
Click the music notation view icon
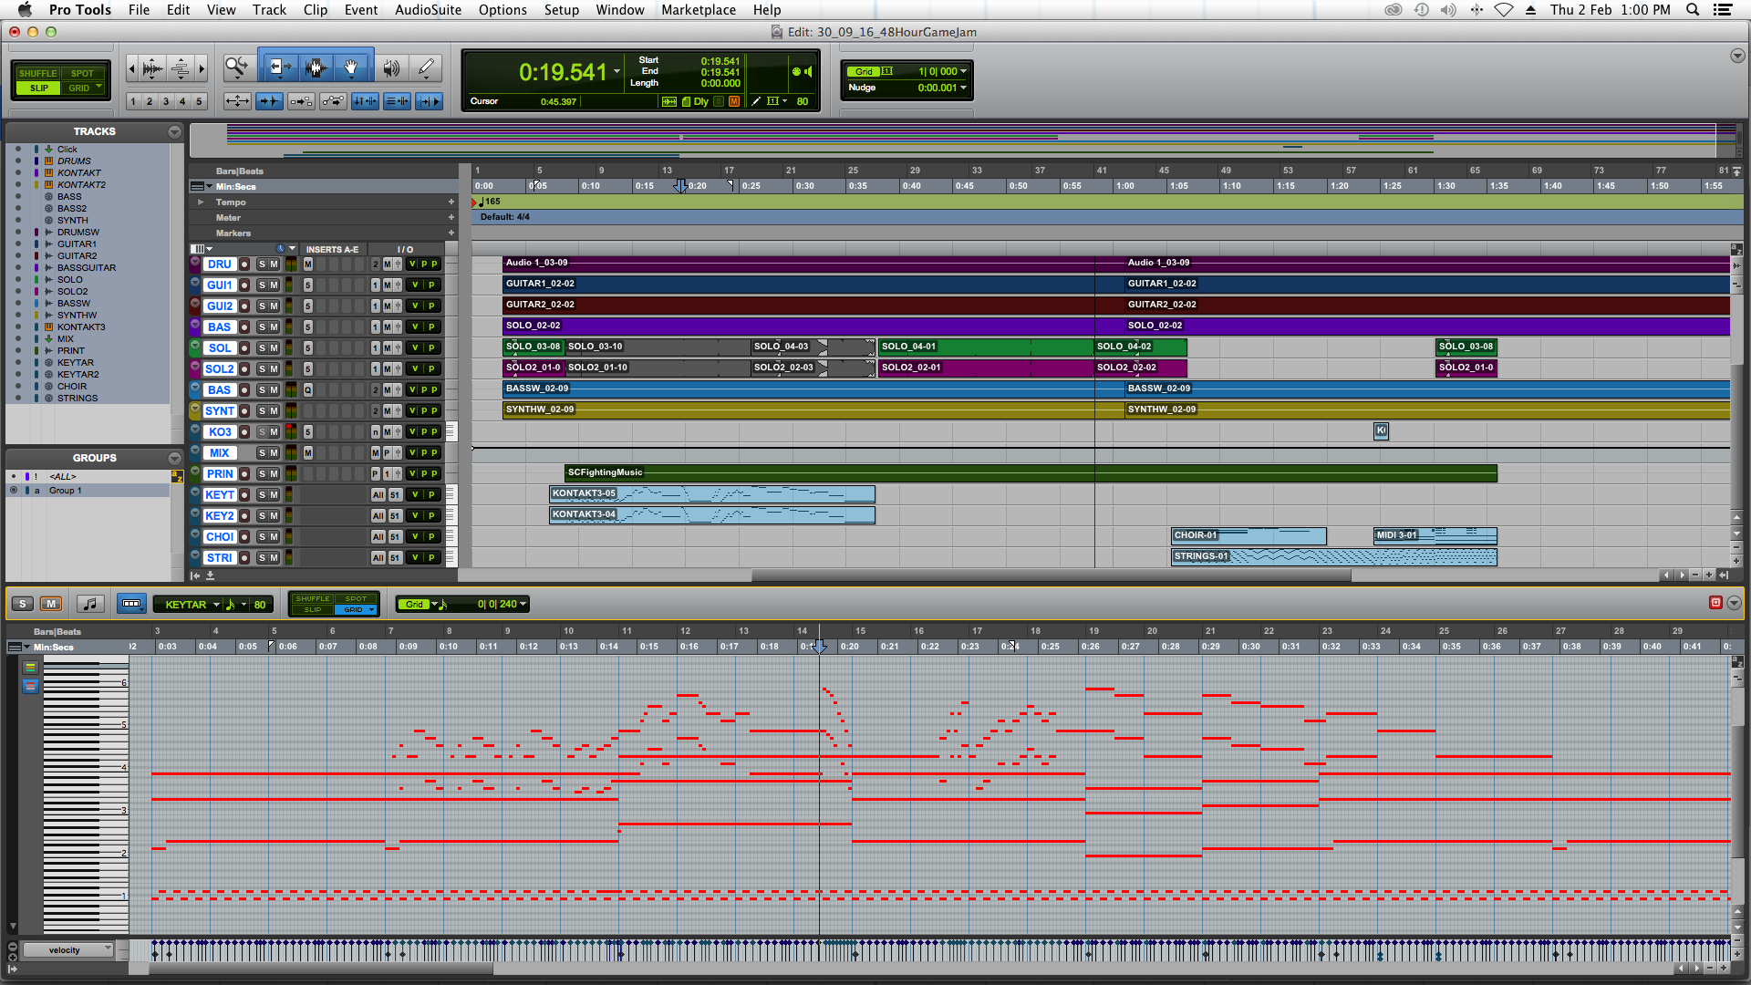click(x=89, y=604)
